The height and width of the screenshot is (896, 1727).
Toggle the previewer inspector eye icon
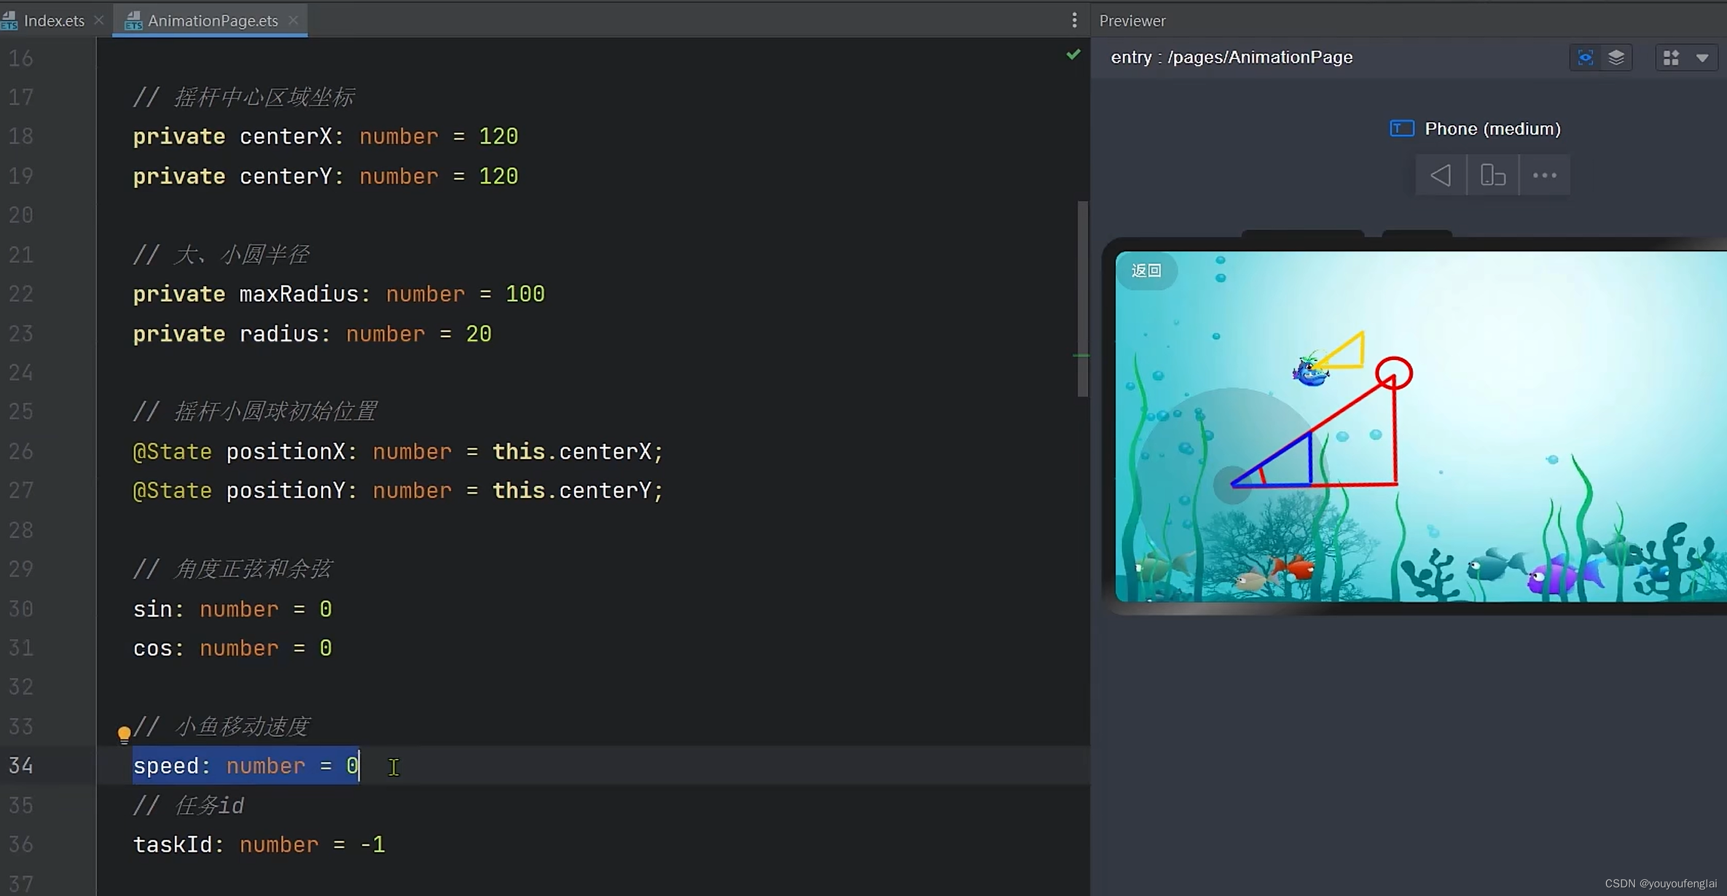pyautogui.click(x=1586, y=58)
